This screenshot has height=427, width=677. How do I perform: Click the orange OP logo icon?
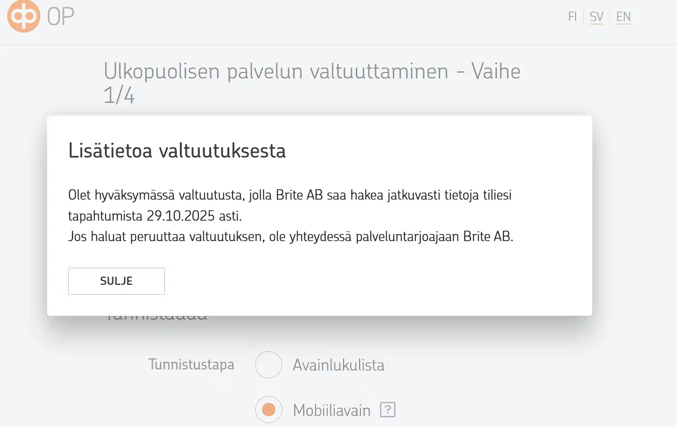(x=24, y=16)
